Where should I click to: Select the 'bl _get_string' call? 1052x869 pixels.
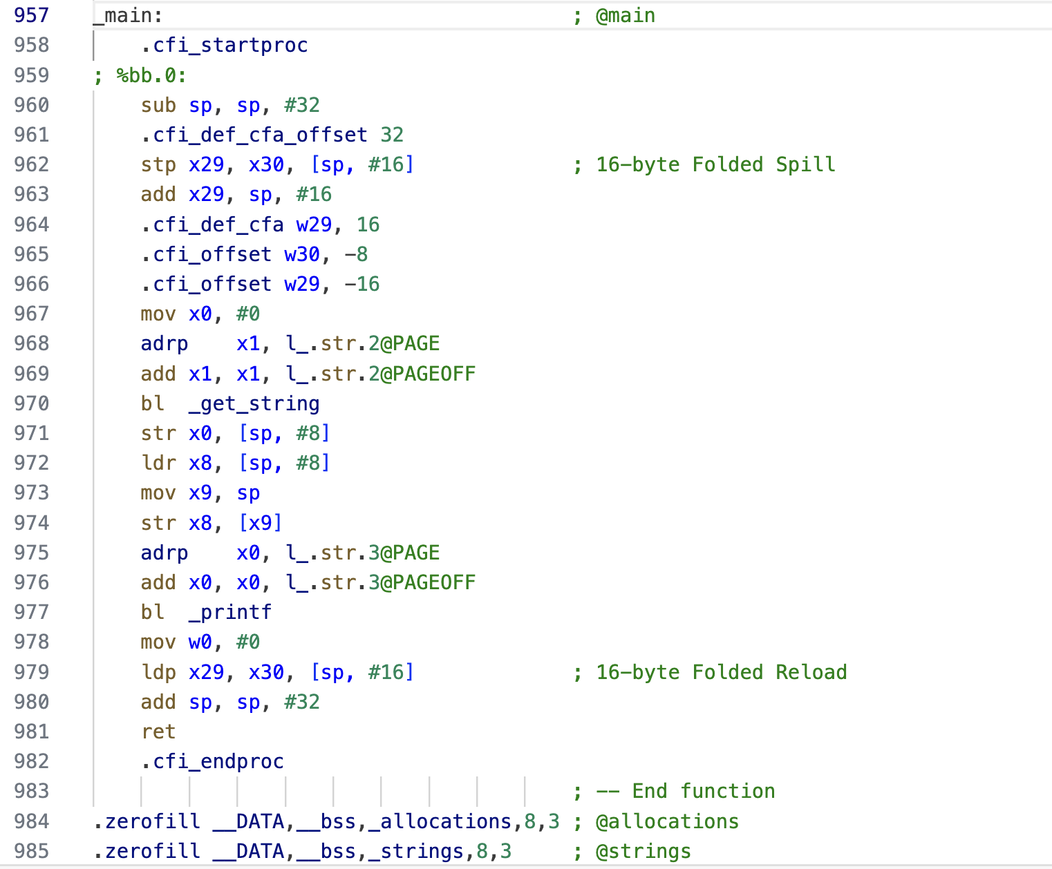point(230,403)
